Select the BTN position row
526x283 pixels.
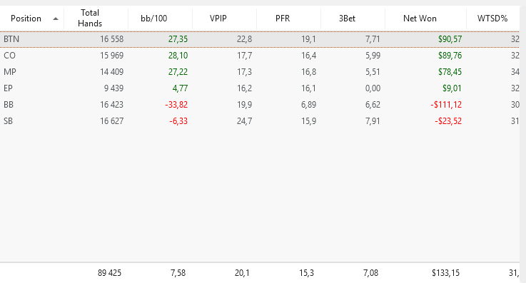click(260, 39)
